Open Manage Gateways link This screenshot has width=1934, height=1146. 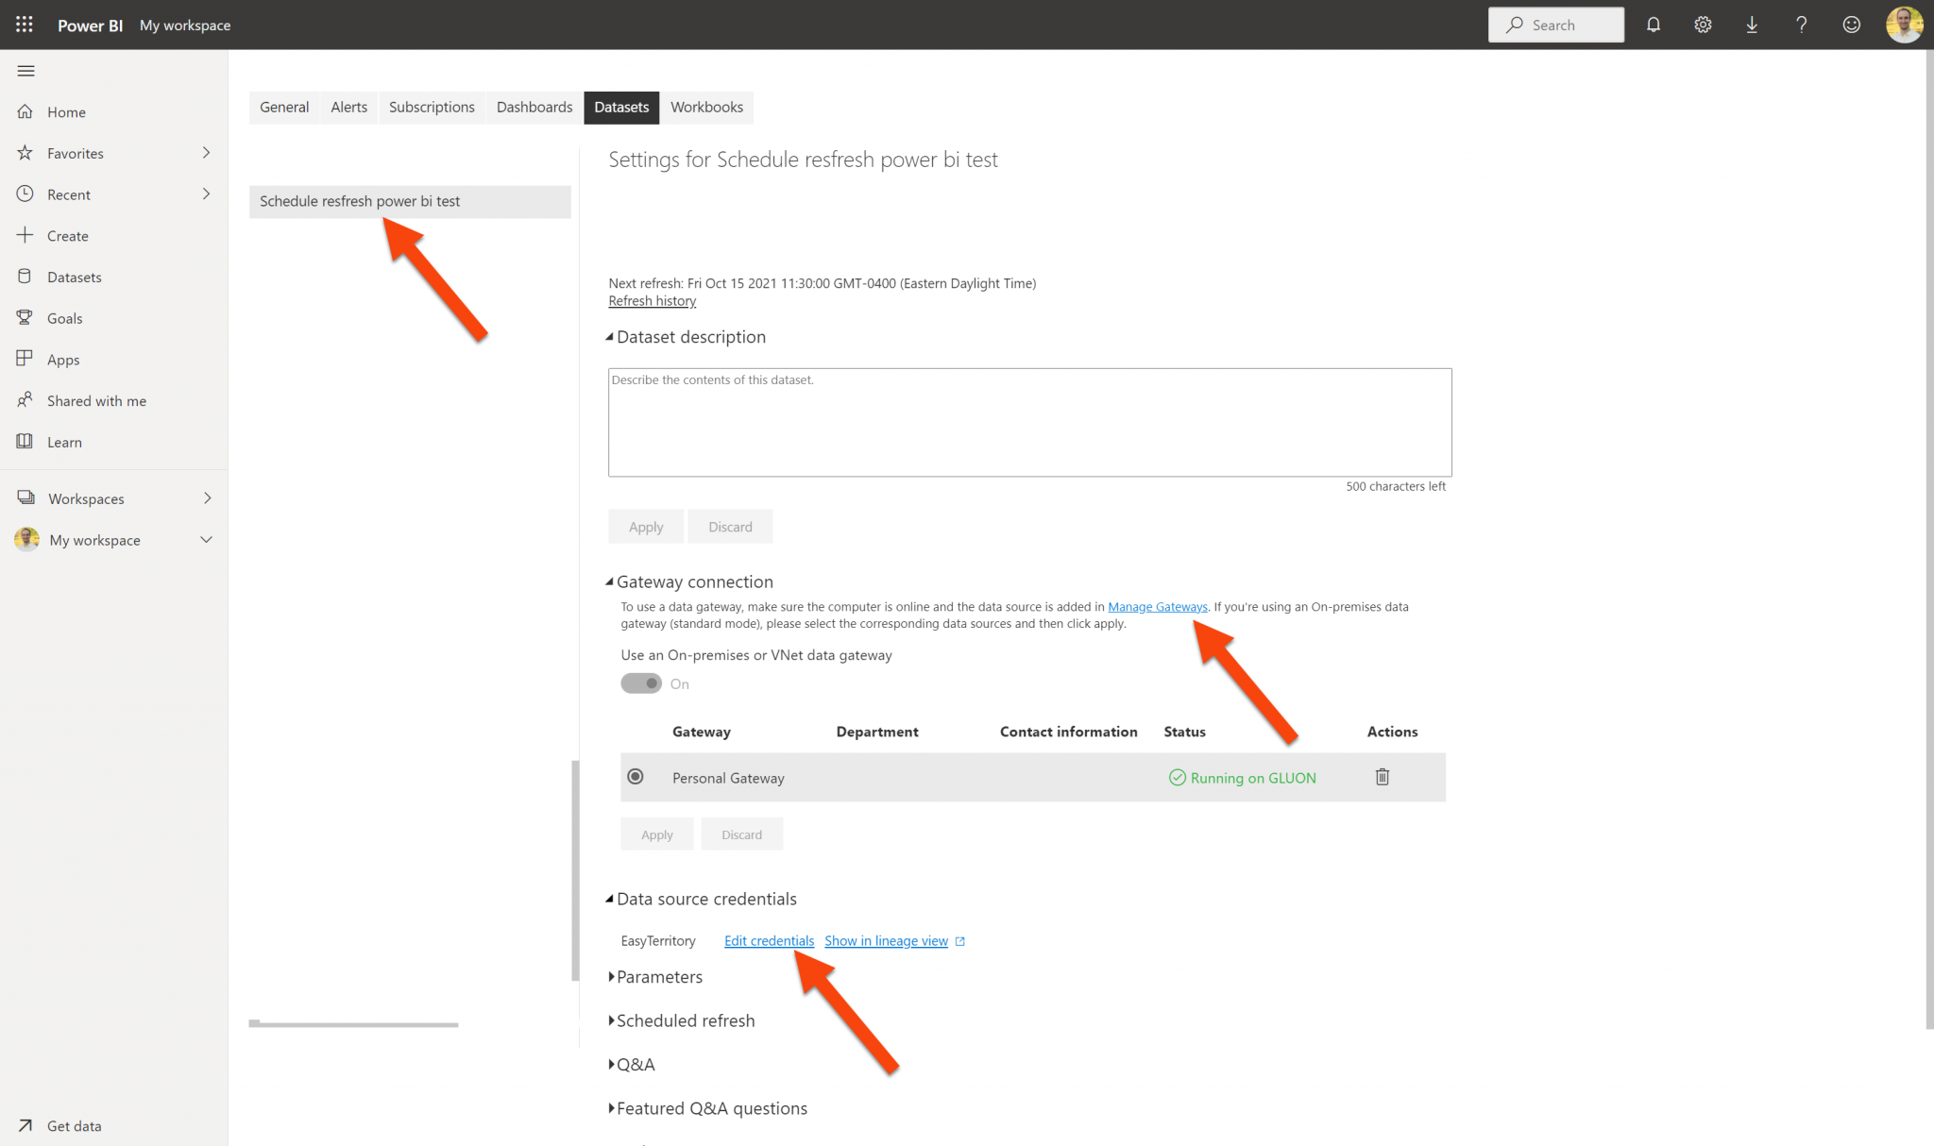pyautogui.click(x=1157, y=606)
